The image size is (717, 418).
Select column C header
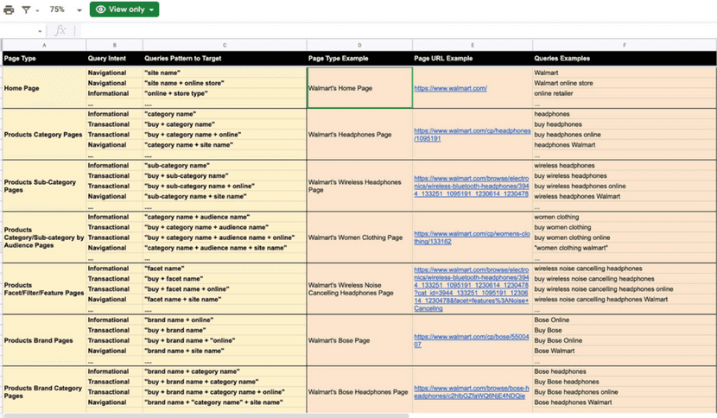[224, 44]
